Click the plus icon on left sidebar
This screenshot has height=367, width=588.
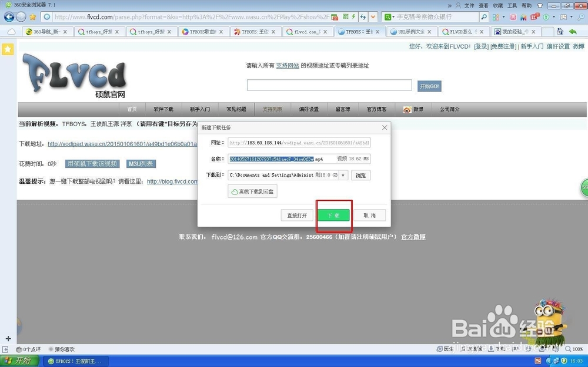[x=8, y=339]
